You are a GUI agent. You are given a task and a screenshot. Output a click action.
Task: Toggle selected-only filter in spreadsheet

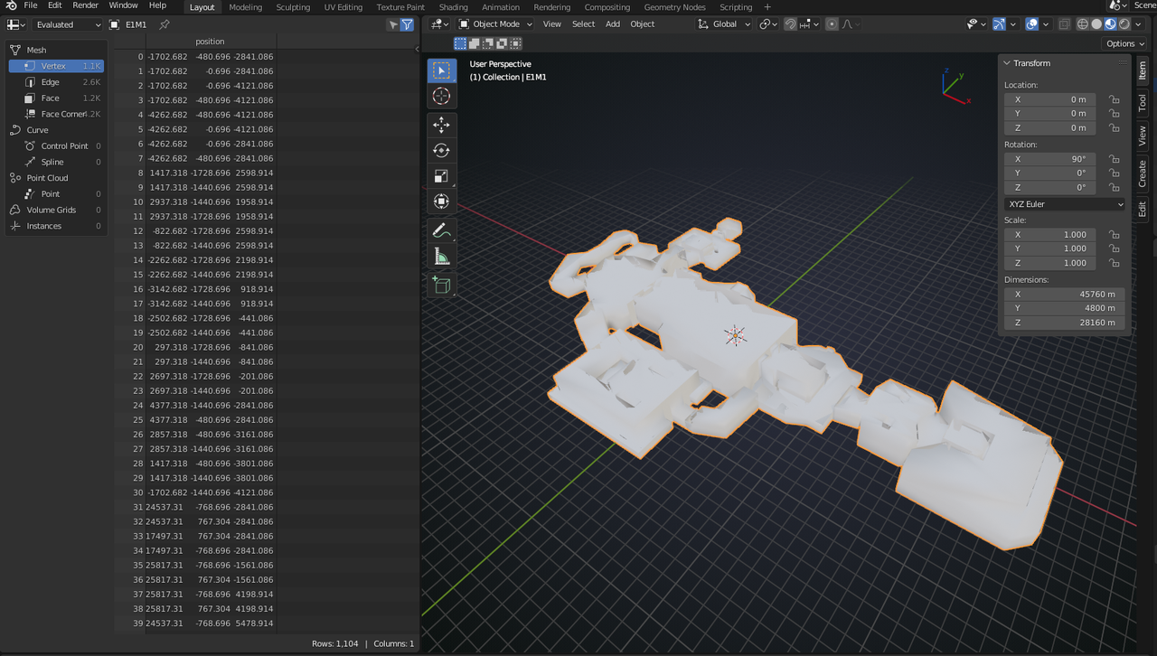click(392, 24)
